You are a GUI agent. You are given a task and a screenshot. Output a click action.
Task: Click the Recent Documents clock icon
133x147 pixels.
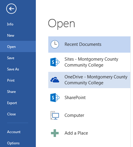[x=55, y=44]
